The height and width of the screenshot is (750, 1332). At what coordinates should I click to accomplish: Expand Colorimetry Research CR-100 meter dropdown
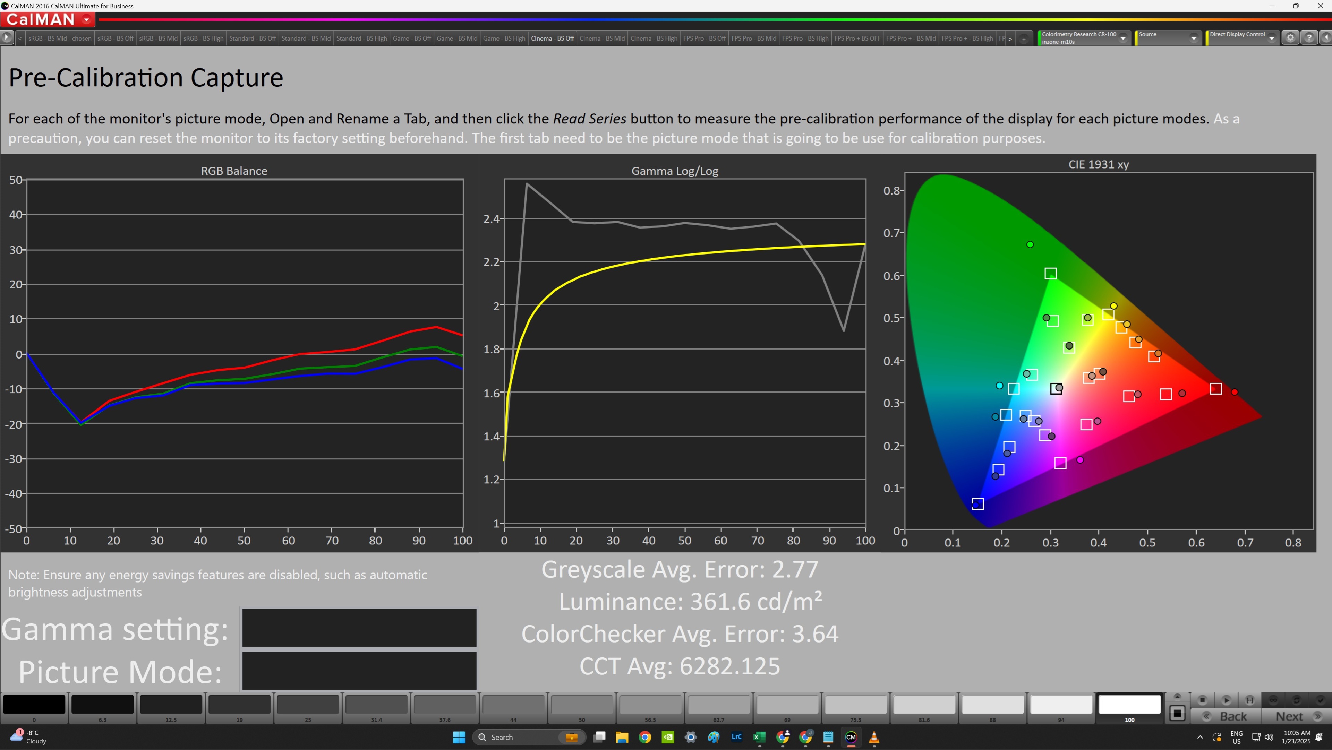(x=1122, y=38)
